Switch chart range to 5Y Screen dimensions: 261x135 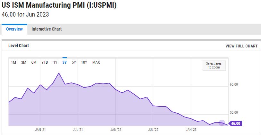(x=74, y=62)
